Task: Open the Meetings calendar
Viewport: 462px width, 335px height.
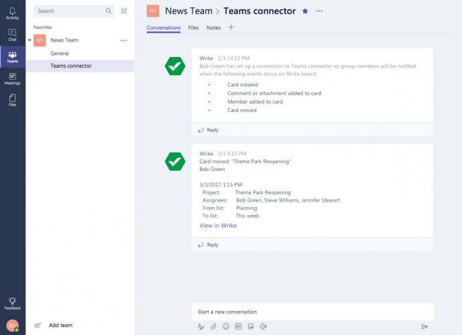Action: (12, 79)
